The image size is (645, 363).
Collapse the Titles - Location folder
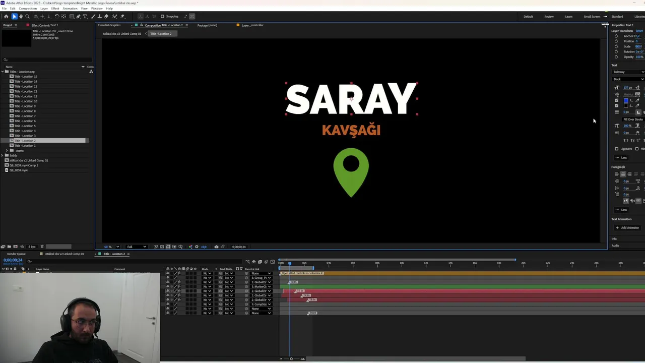coord(3,72)
